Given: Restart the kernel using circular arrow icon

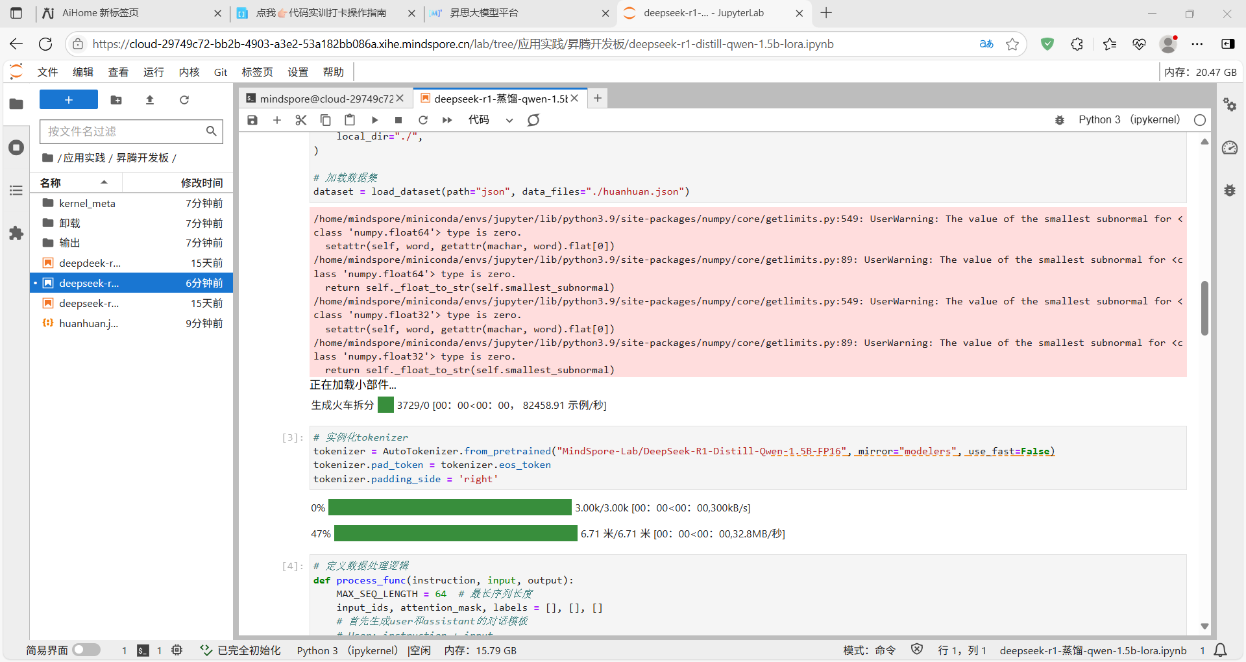Looking at the screenshot, I should click(423, 120).
